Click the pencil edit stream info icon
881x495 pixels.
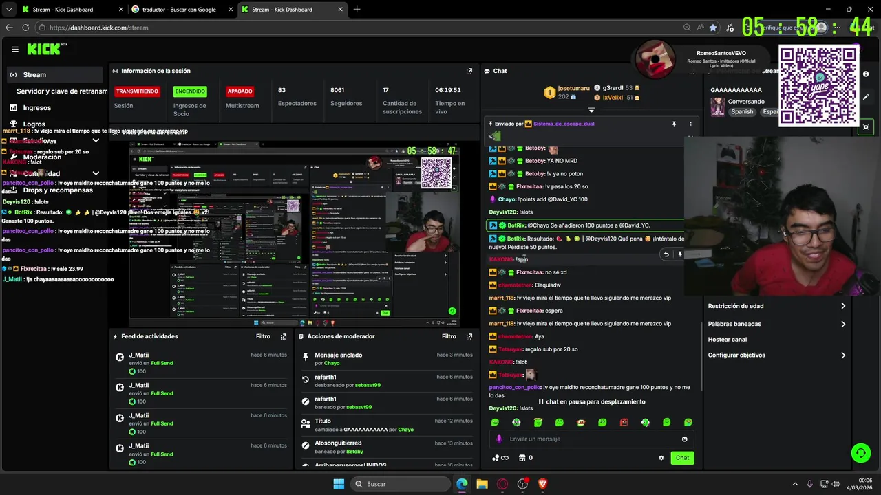click(866, 97)
